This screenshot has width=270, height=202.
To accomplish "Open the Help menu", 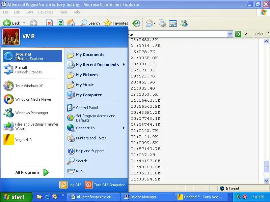I will tap(76, 12).
